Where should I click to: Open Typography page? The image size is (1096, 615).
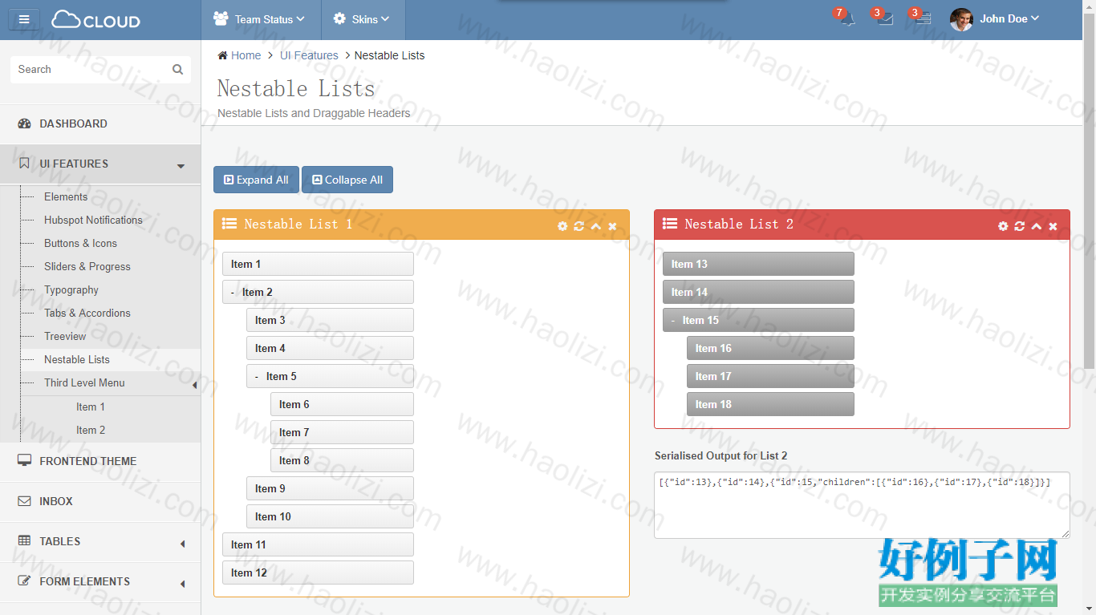point(71,289)
